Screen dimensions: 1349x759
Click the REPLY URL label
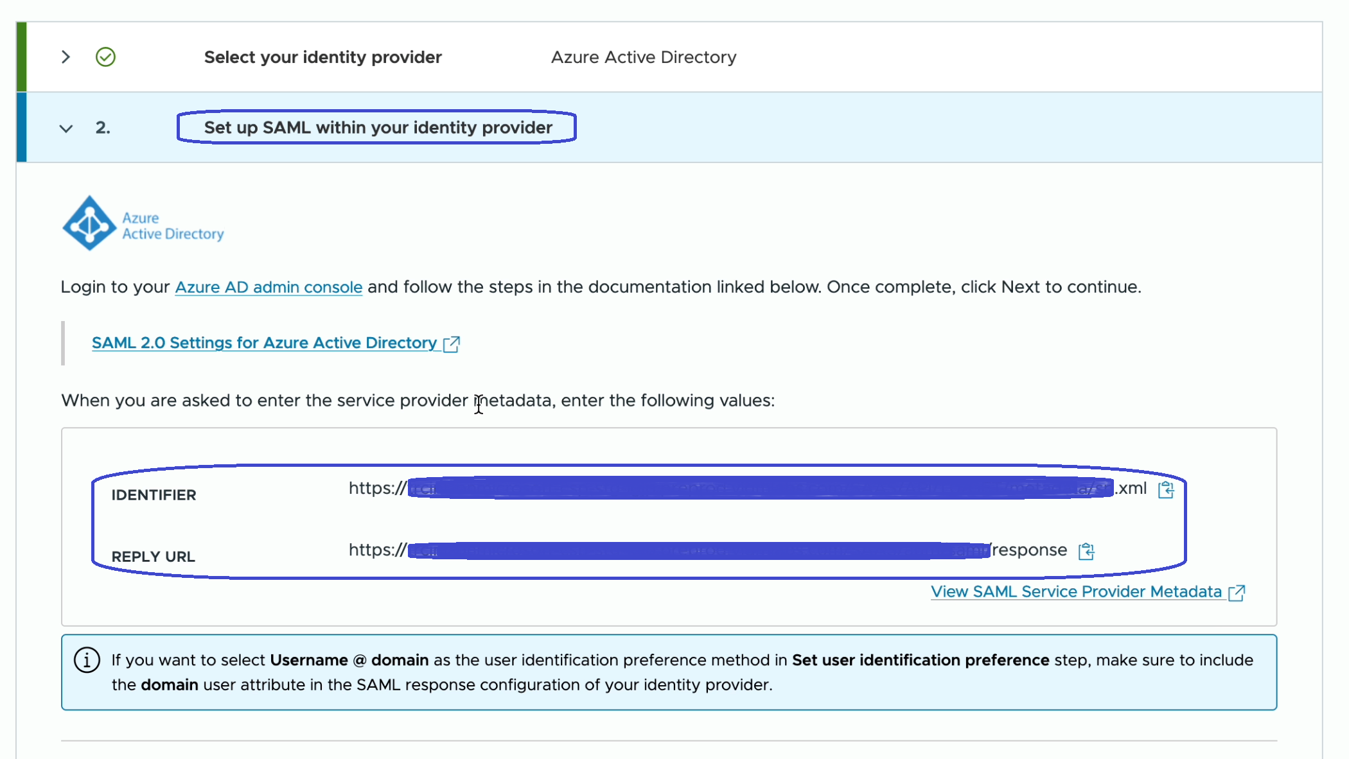coord(153,557)
